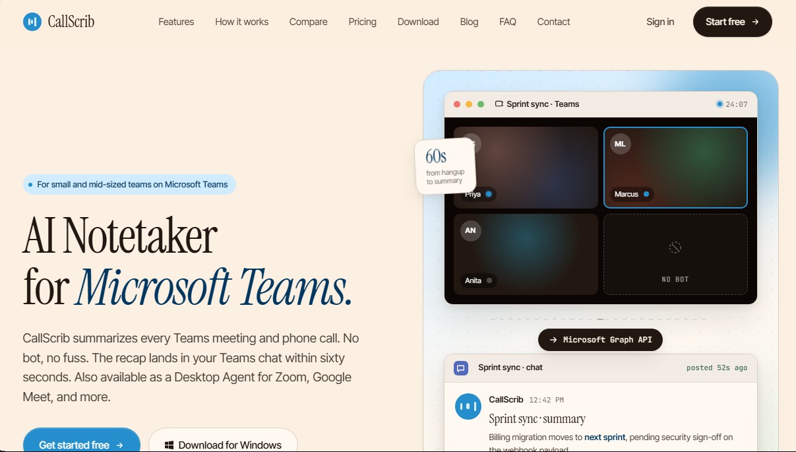Click the CallScrib wordmark text

71,22
